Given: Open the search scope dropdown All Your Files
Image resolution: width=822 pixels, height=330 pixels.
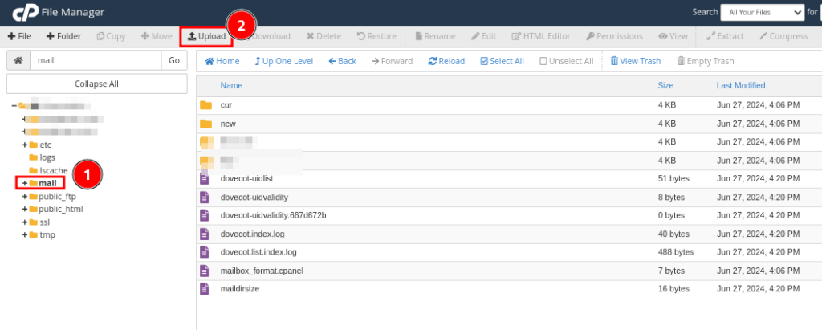Looking at the screenshot, I should click(763, 12).
